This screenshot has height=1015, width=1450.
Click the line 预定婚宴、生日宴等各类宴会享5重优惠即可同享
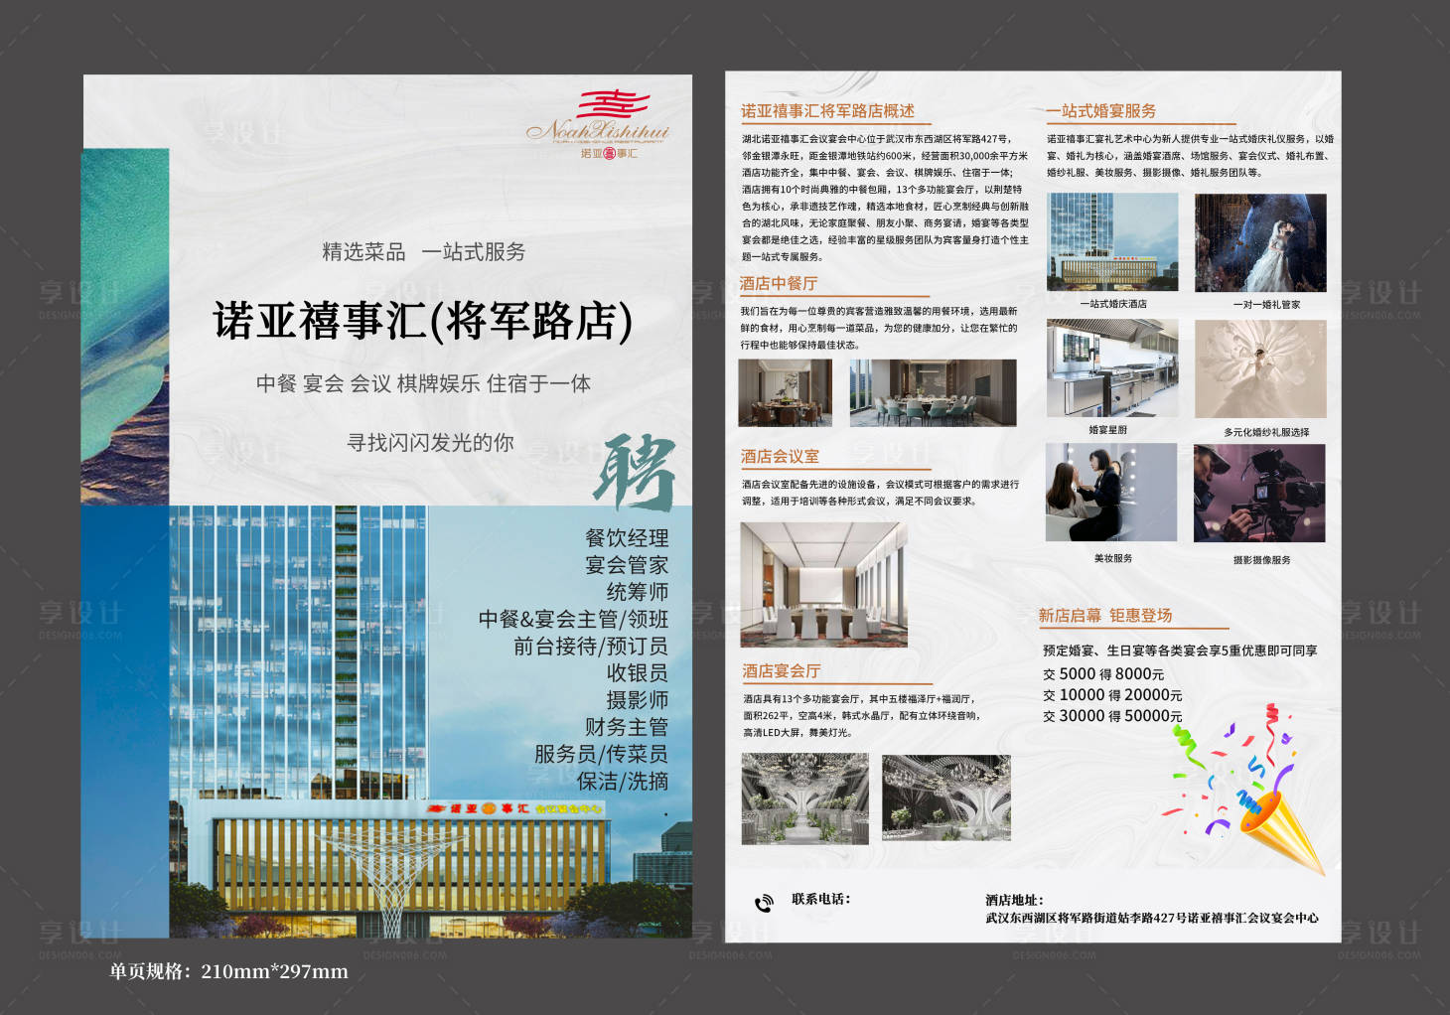(1180, 651)
